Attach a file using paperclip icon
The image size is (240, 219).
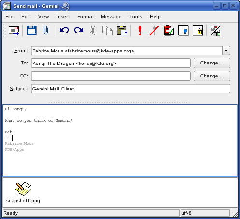[46, 30]
